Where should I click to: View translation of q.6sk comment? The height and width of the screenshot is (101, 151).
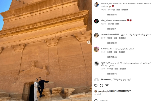click(x=122, y=52)
